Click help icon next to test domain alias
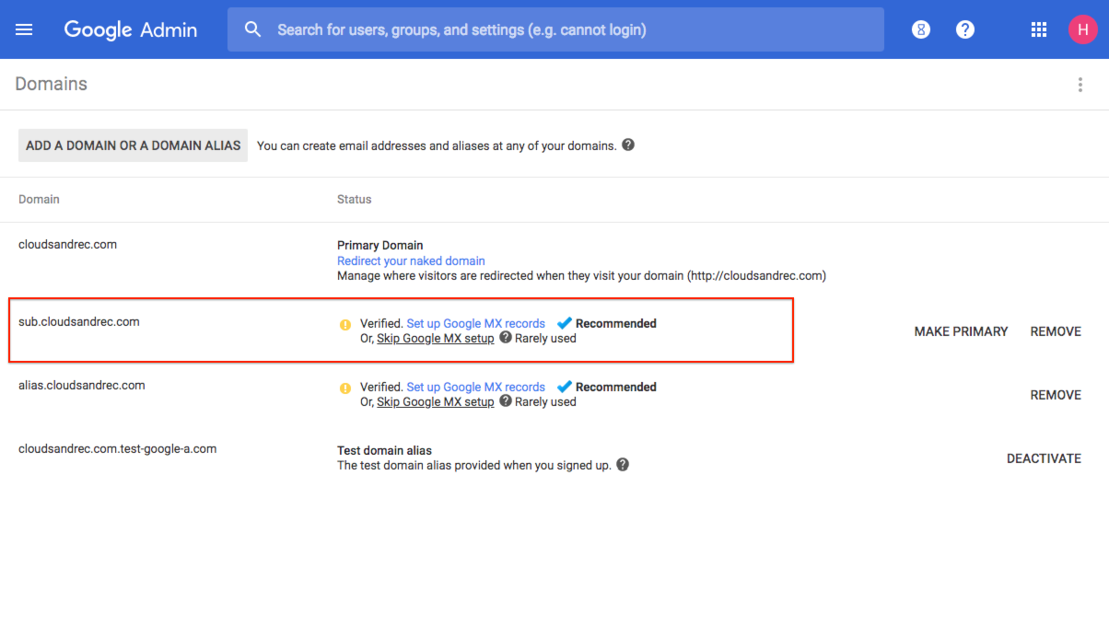Image resolution: width=1109 pixels, height=637 pixels. click(623, 465)
